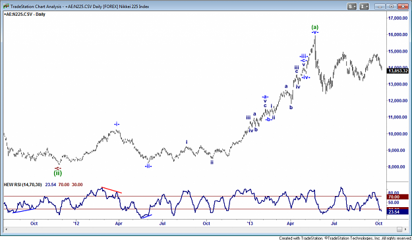Open the S symbol-link dropdown button
The image size is (412, 240).
pyautogui.click(x=352, y=7)
